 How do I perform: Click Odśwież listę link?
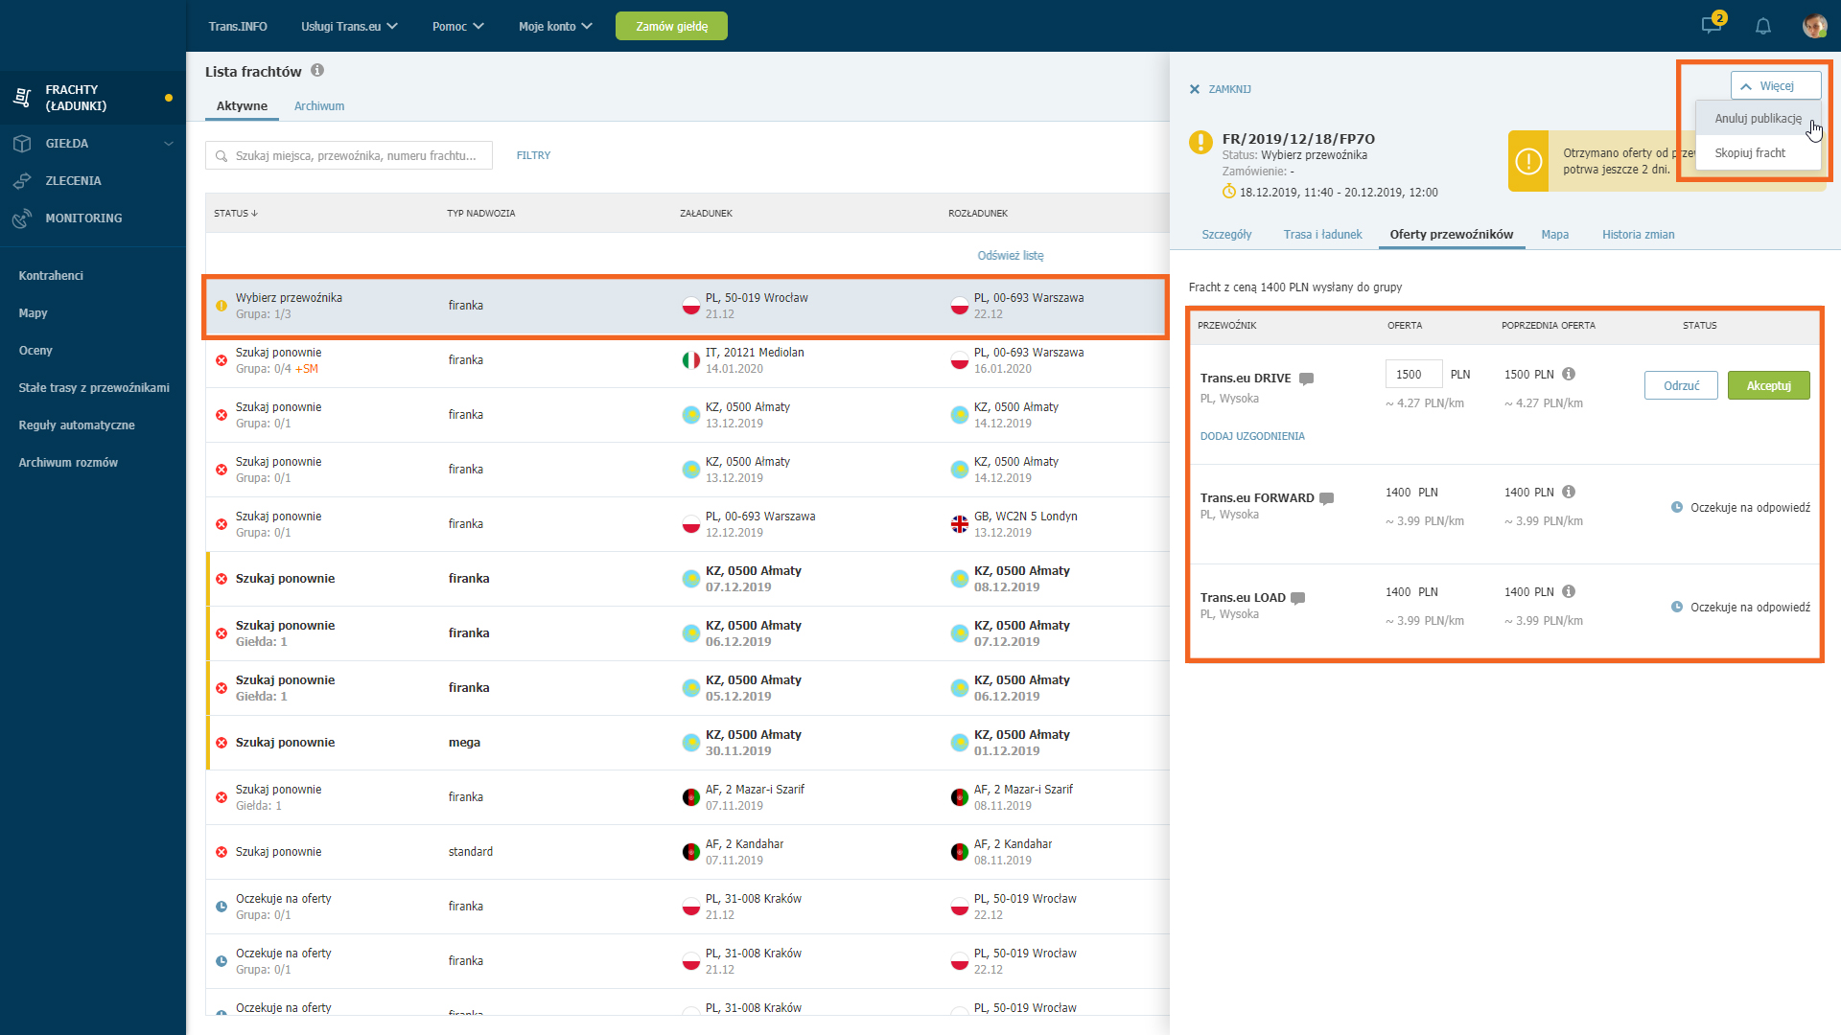click(x=1011, y=256)
